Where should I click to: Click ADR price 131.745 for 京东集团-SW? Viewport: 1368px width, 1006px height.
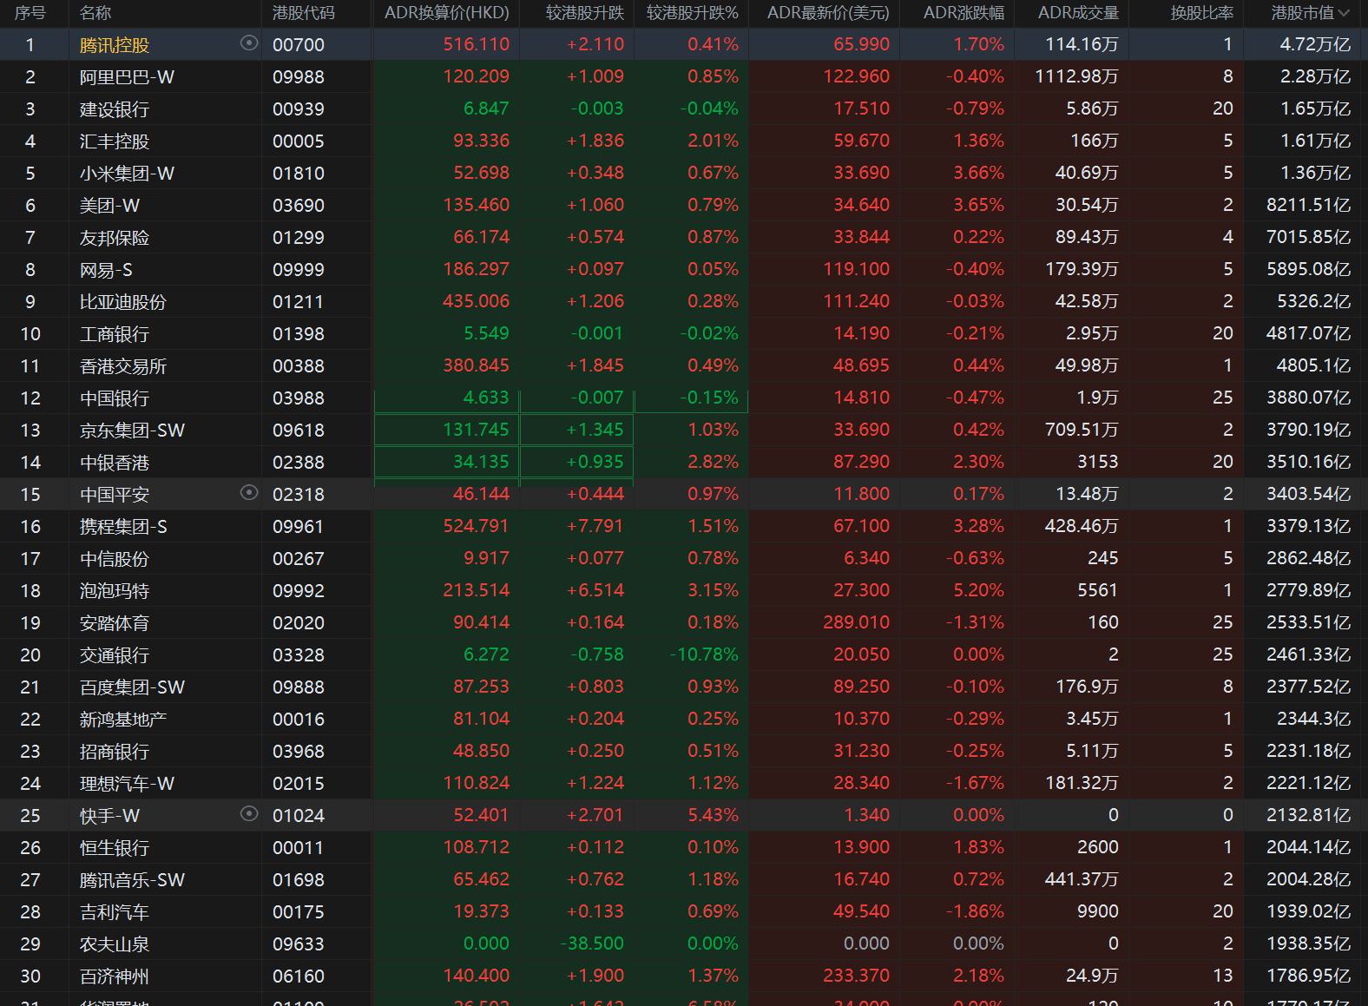coord(477,430)
